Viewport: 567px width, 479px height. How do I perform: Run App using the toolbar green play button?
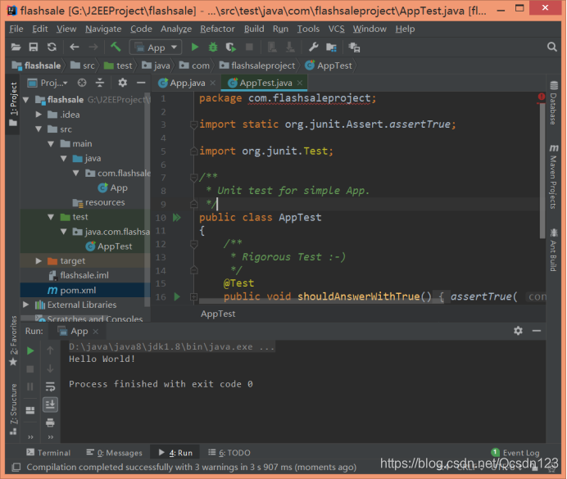click(x=195, y=47)
